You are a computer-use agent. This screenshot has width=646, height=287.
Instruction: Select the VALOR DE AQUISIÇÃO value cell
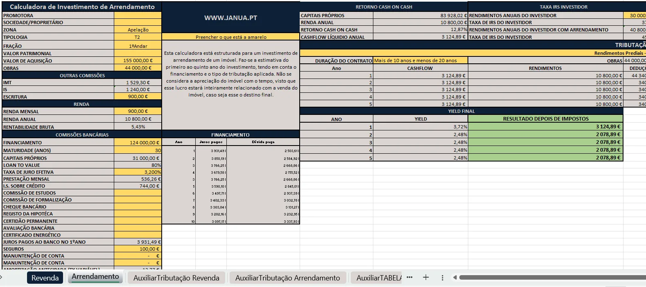click(138, 61)
